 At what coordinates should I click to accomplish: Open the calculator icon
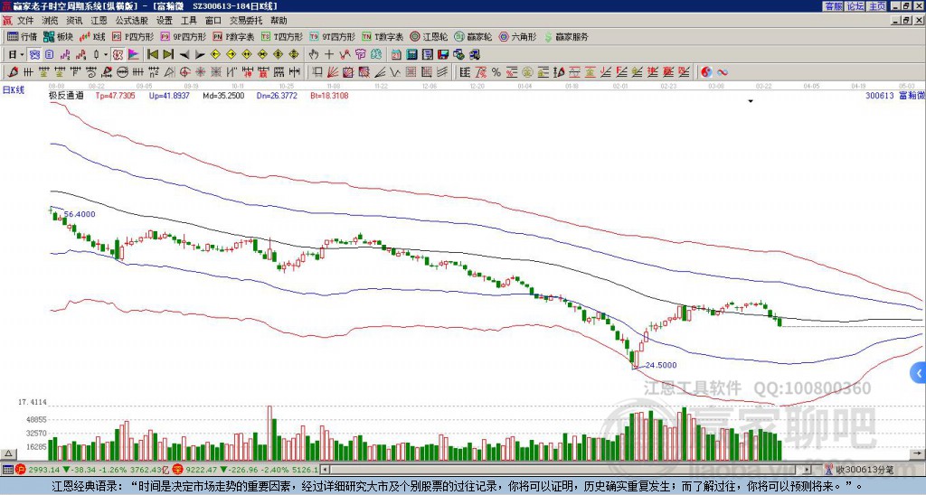click(x=411, y=55)
